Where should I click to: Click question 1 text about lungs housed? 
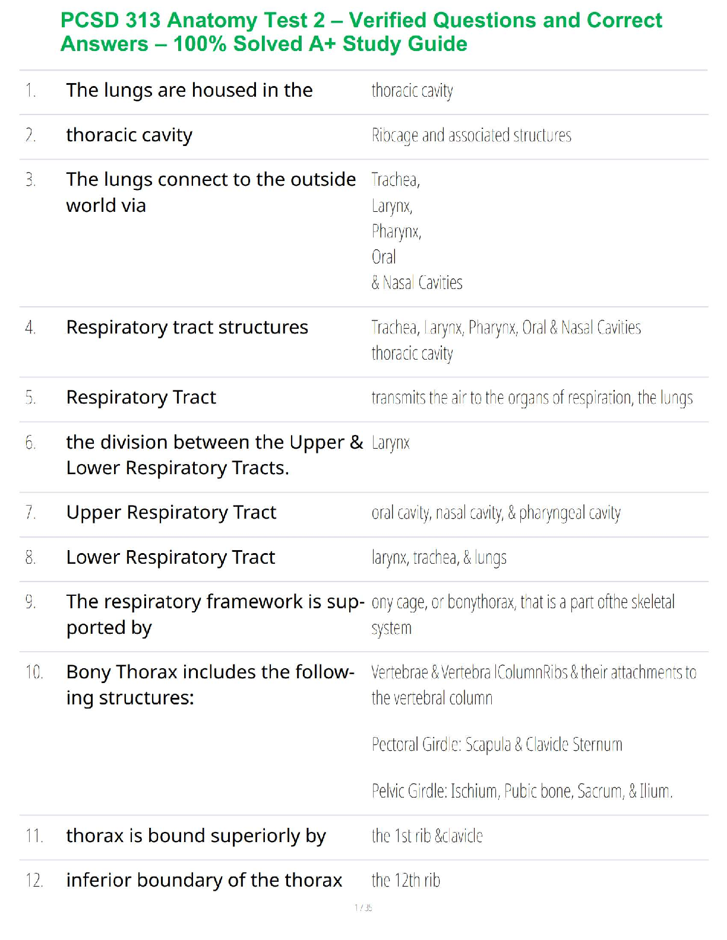[189, 90]
